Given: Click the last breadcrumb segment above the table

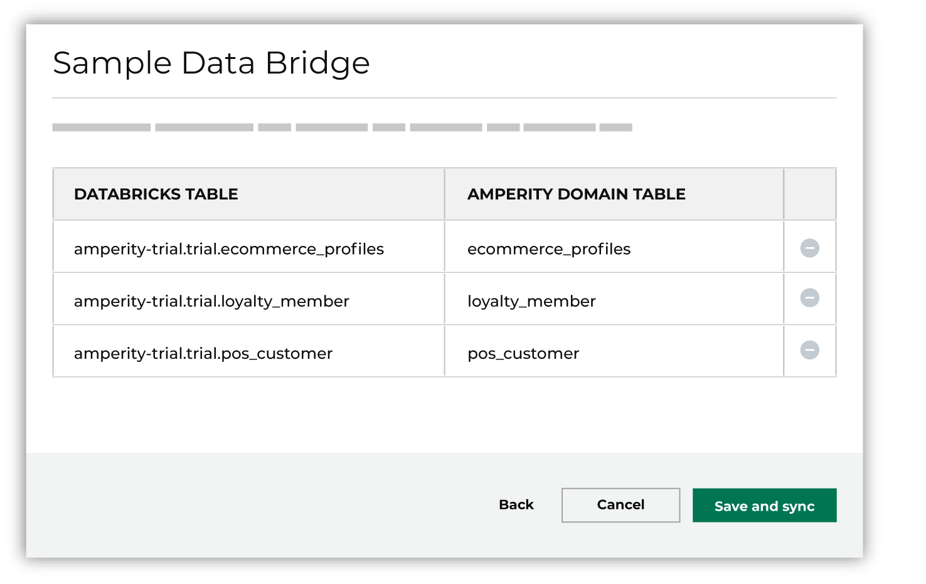Looking at the screenshot, I should (x=615, y=127).
